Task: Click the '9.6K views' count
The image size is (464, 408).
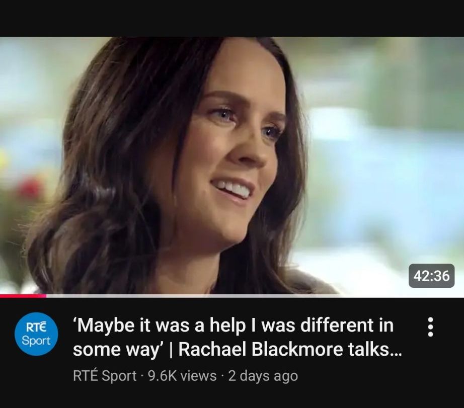Action: 182,376
